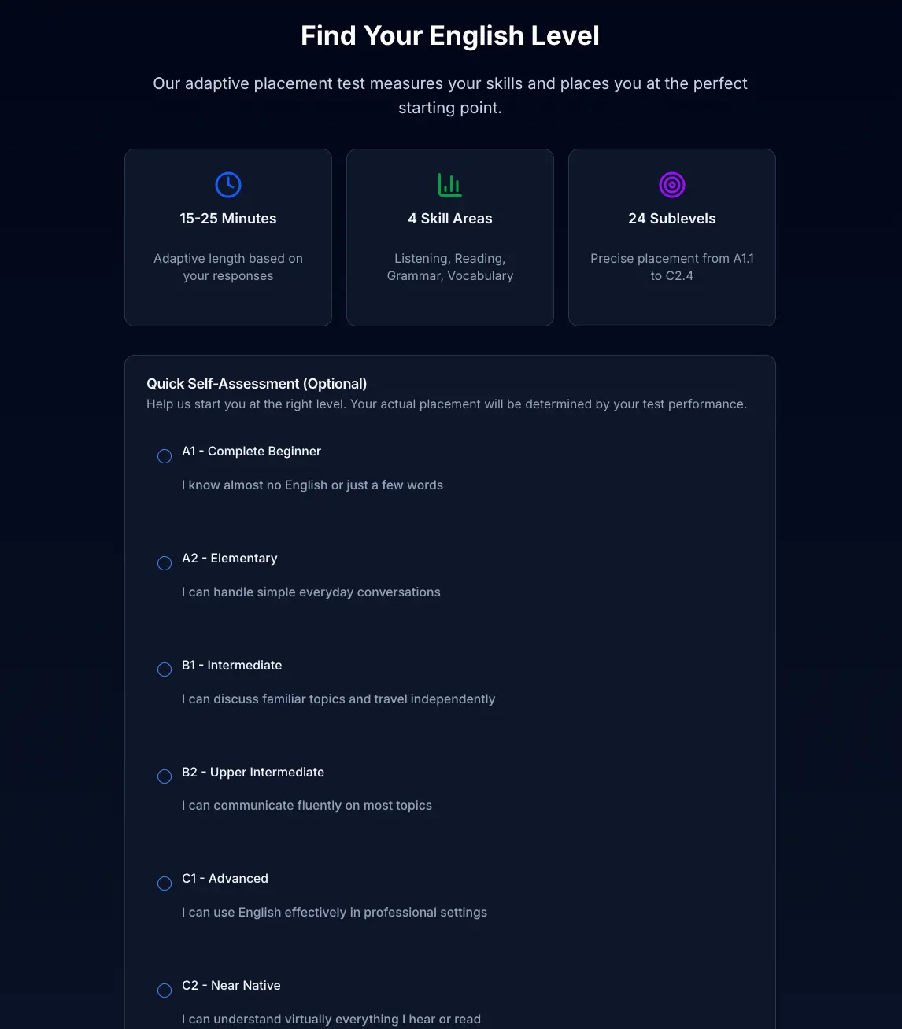Click the 15-25 Minutes card heading
The image size is (902, 1029).
pos(228,219)
